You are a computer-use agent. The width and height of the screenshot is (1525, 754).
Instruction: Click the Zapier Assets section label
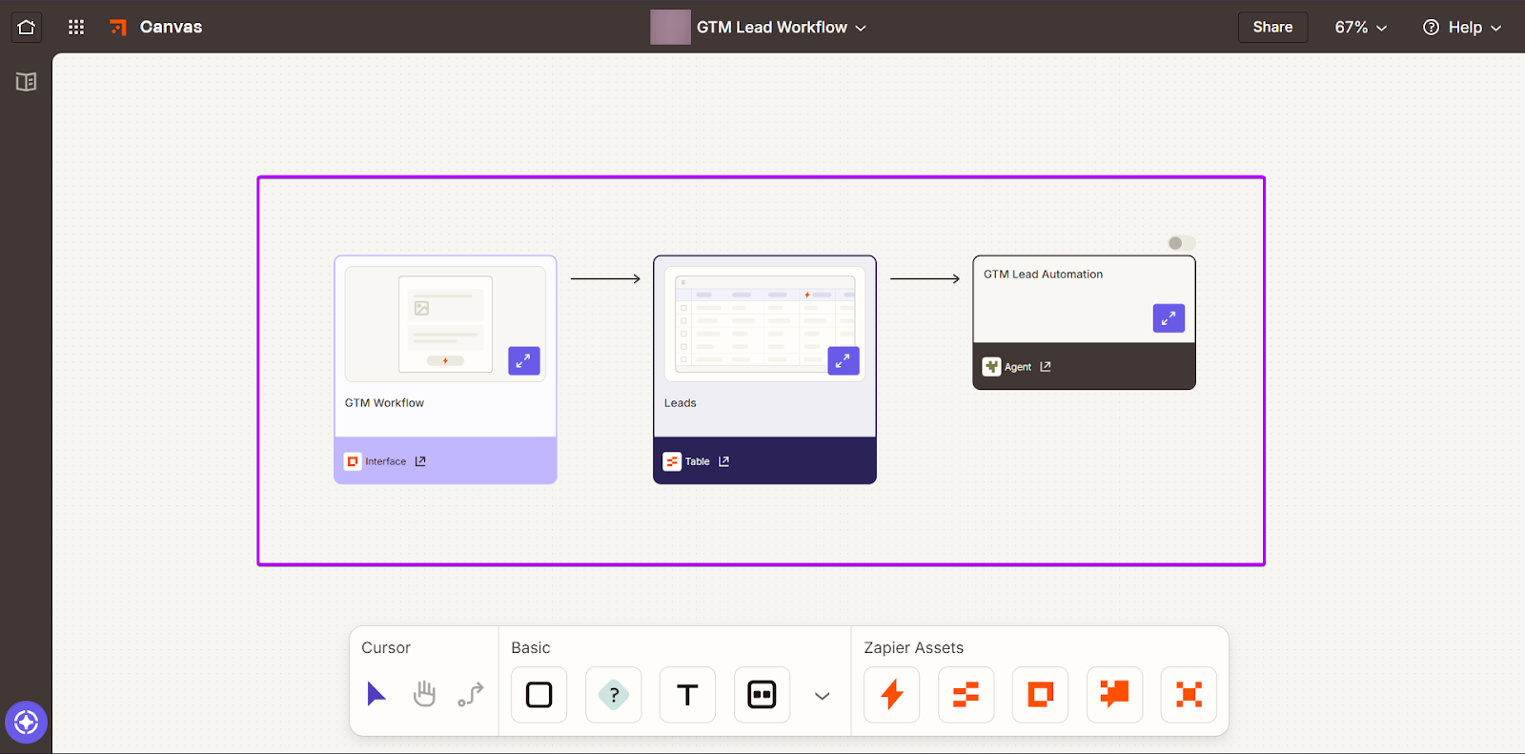914,647
